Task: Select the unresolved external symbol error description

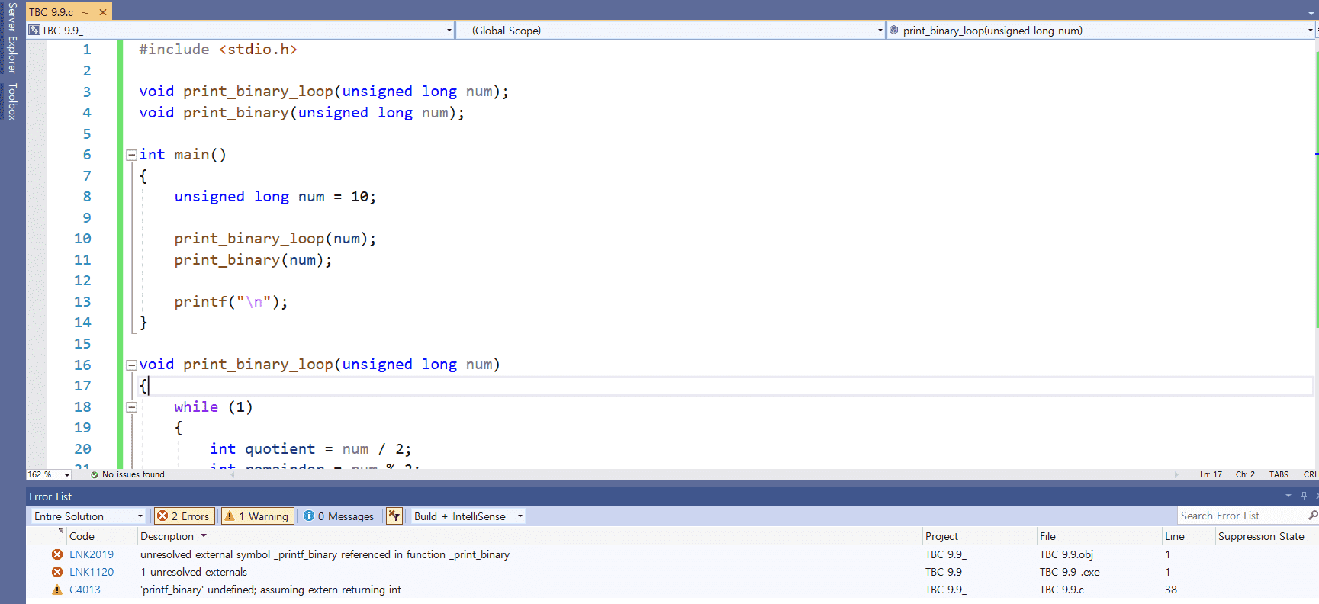Action: [325, 554]
